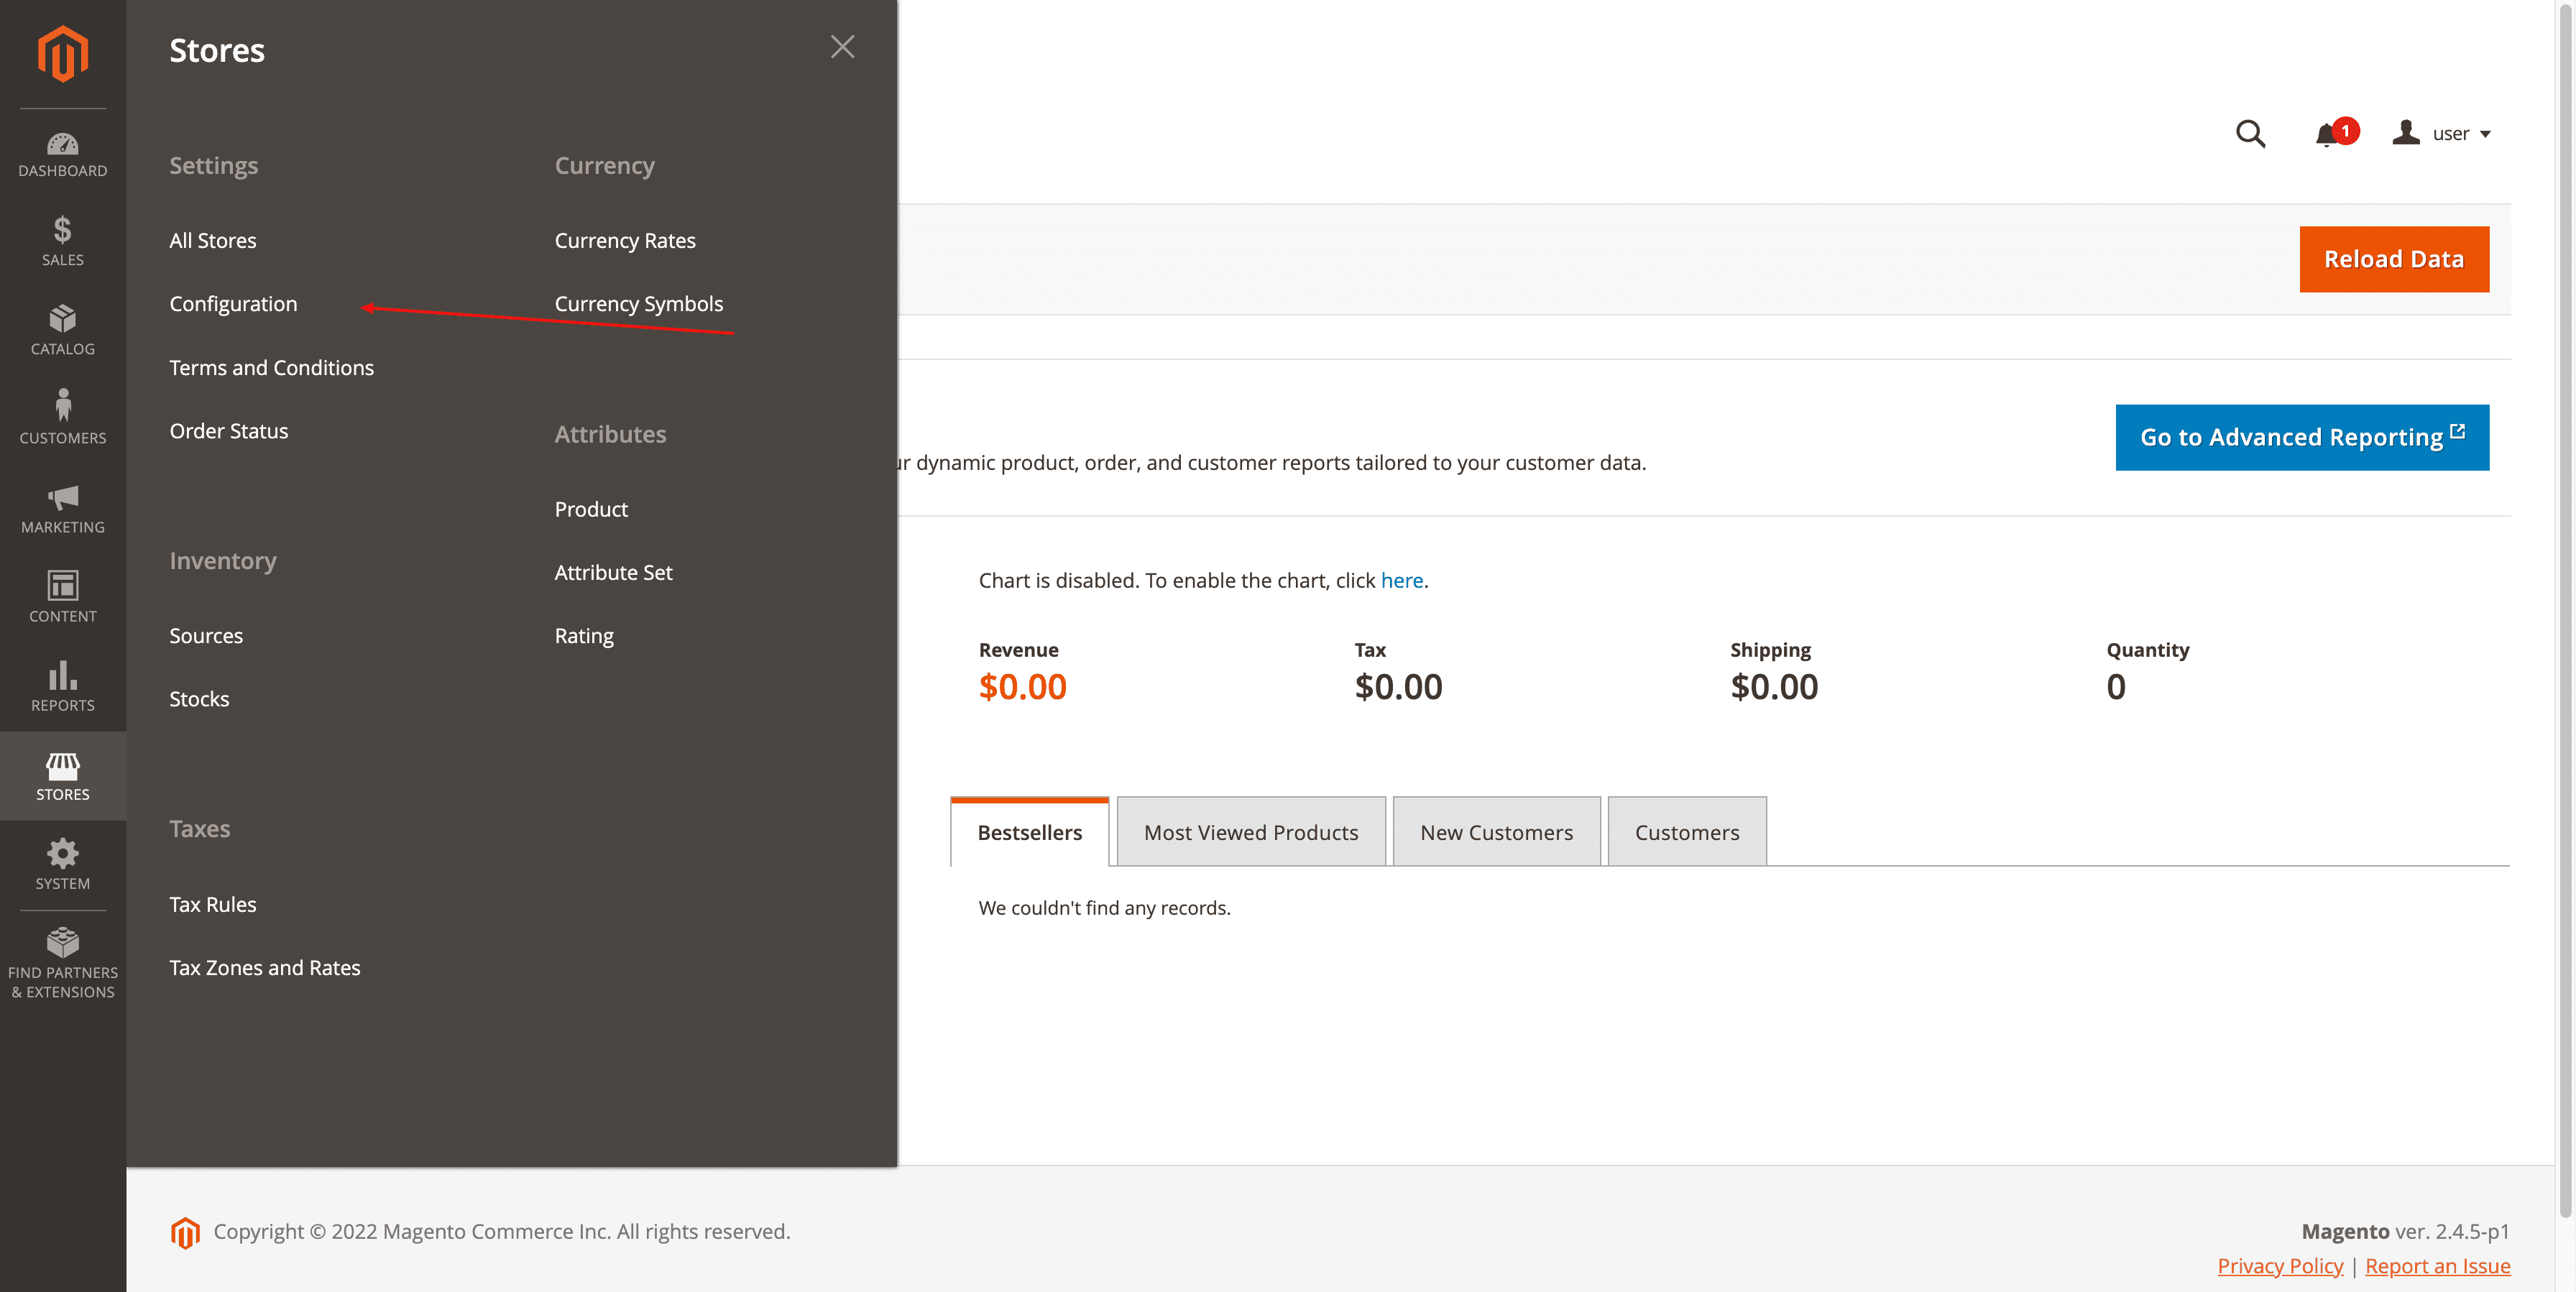The width and height of the screenshot is (2576, 1292).
Task: Switch to the Most Viewed Products tab
Action: (1250, 831)
